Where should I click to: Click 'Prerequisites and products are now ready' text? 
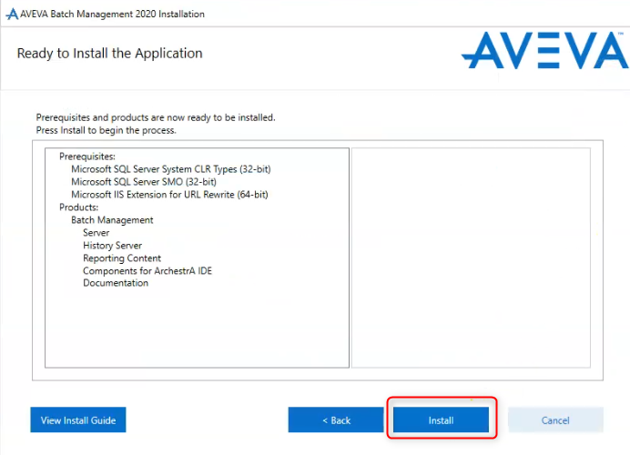coord(156,117)
